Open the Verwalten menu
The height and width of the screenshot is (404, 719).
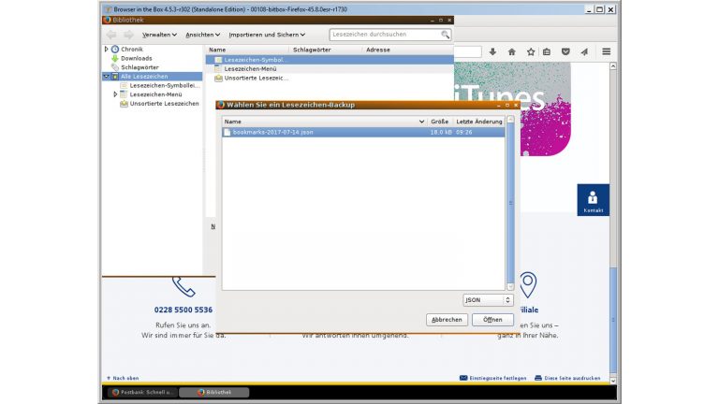[159, 35]
